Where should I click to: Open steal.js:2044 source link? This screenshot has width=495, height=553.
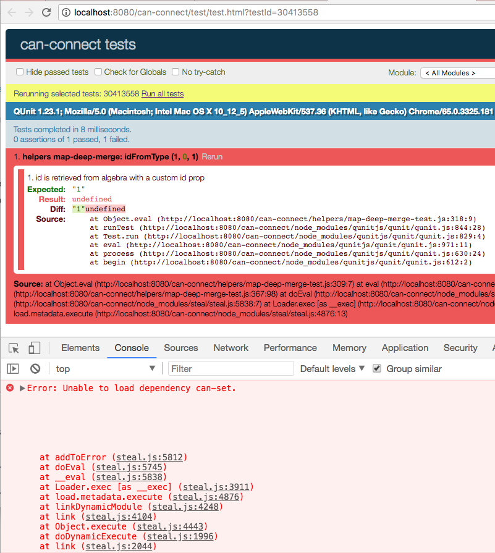point(119,546)
